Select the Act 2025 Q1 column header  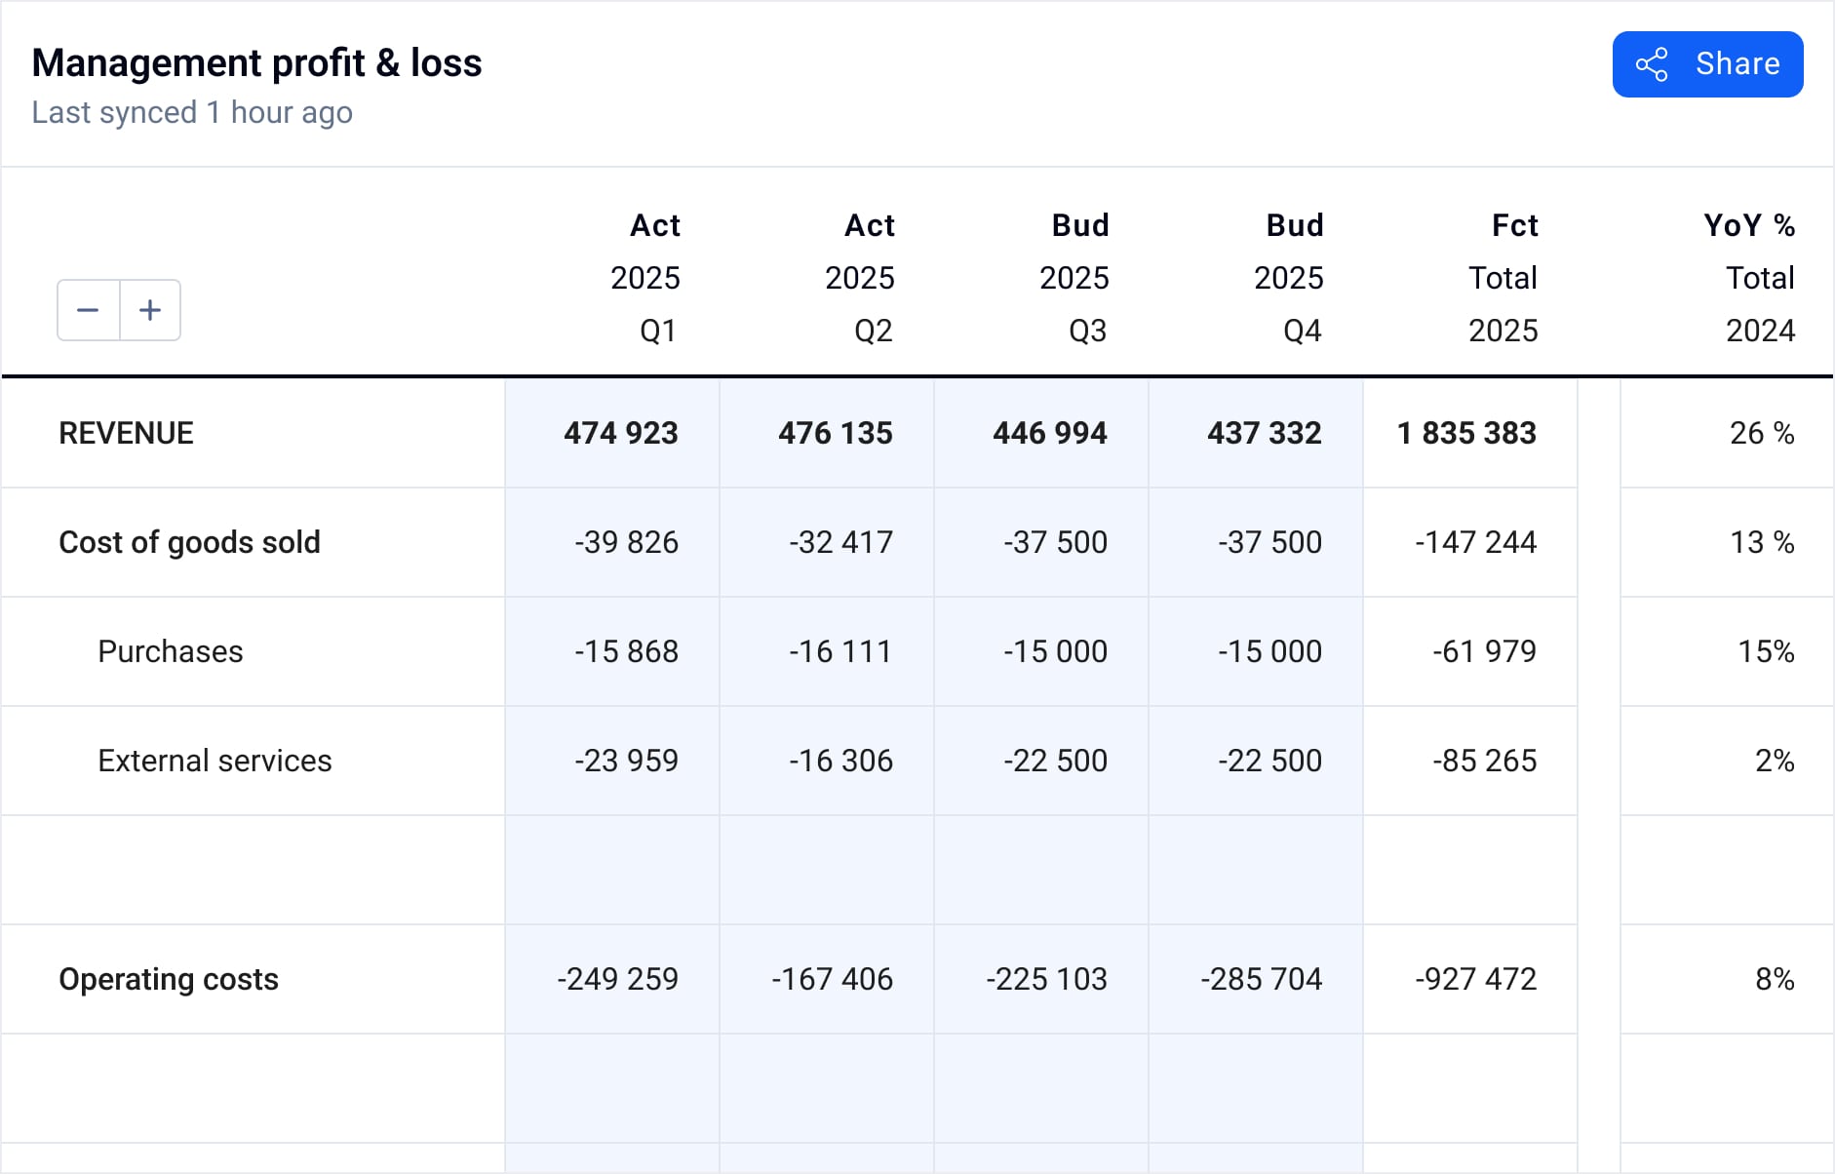(x=645, y=278)
